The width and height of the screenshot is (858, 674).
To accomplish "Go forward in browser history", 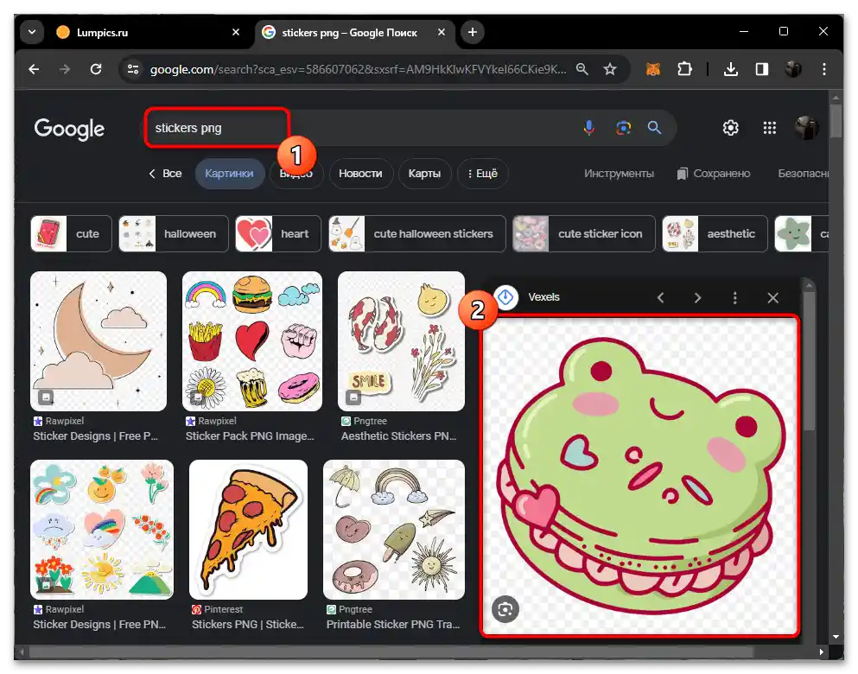I will click(x=65, y=69).
